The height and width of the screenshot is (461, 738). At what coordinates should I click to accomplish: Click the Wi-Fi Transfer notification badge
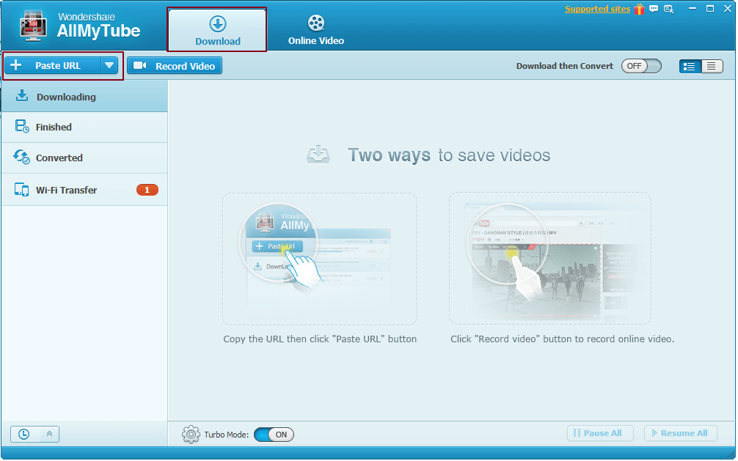[147, 190]
